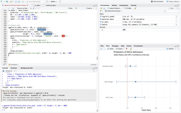Open Background Jobs tab

click(27, 68)
